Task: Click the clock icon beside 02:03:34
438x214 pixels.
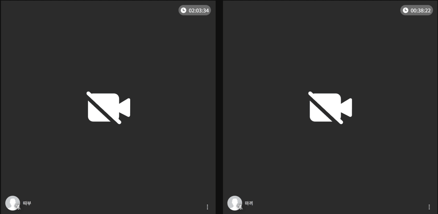Action: pyautogui.click(x=184, y=10)
